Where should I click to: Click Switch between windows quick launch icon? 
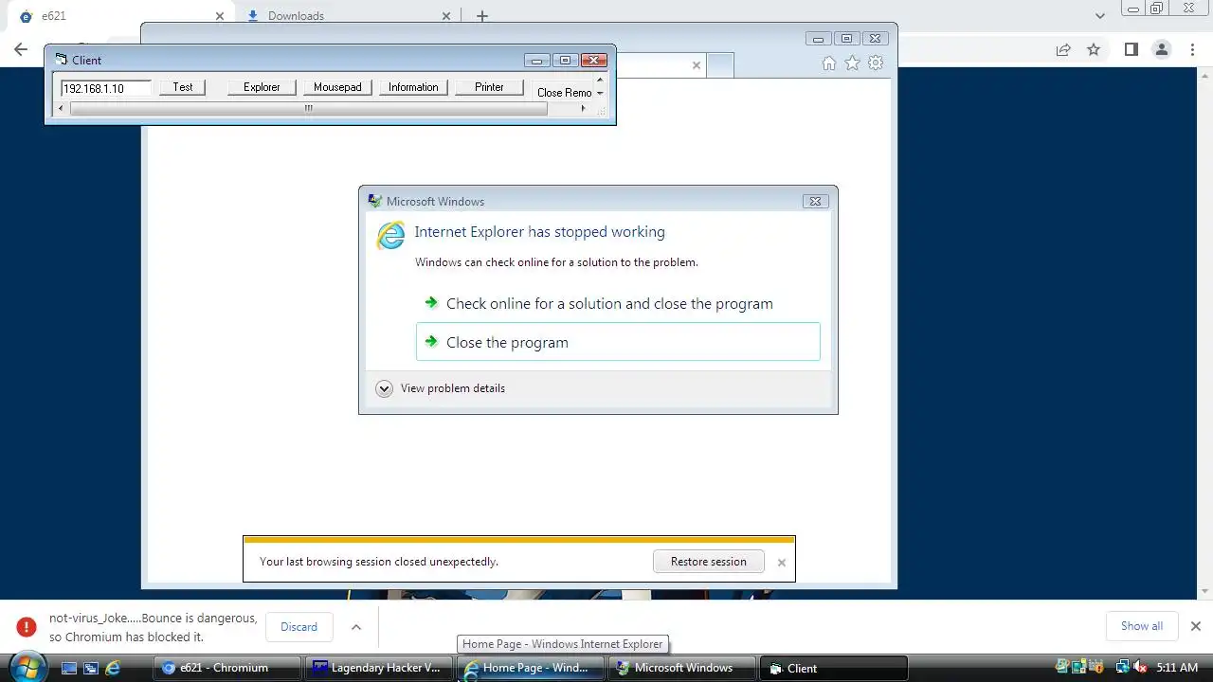91,668
